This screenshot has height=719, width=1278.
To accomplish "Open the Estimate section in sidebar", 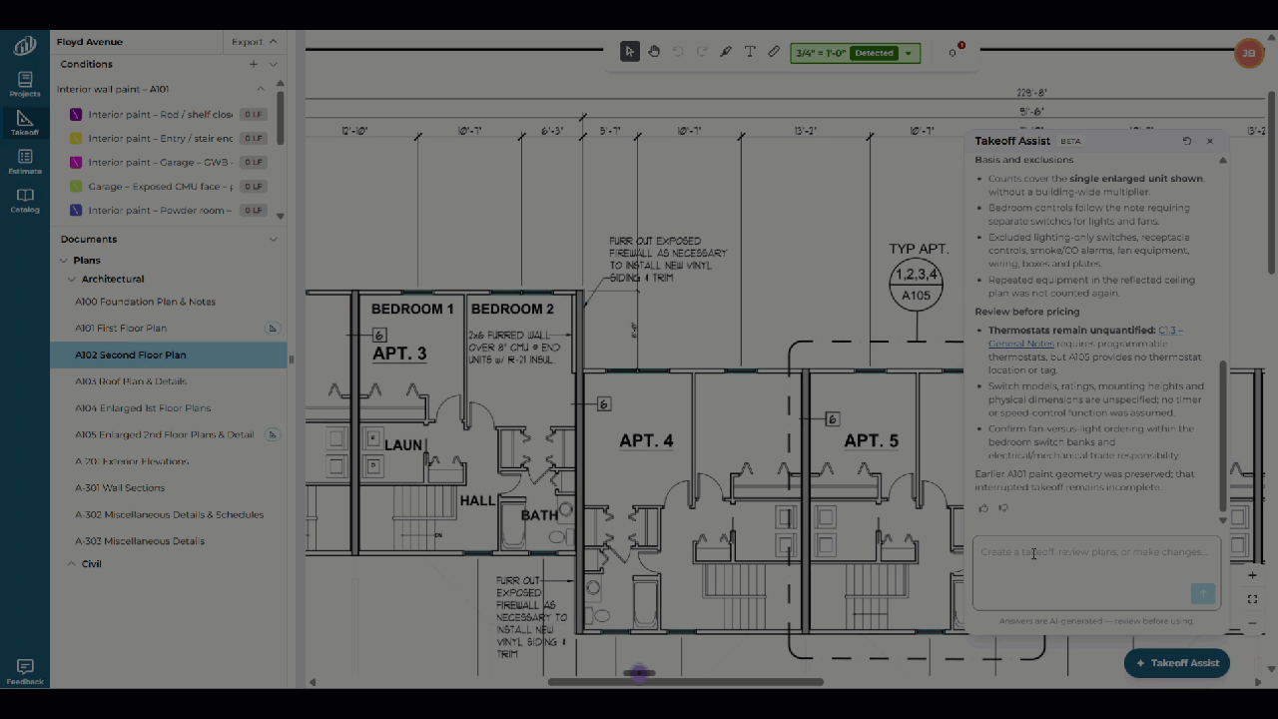I will (25, 162).
